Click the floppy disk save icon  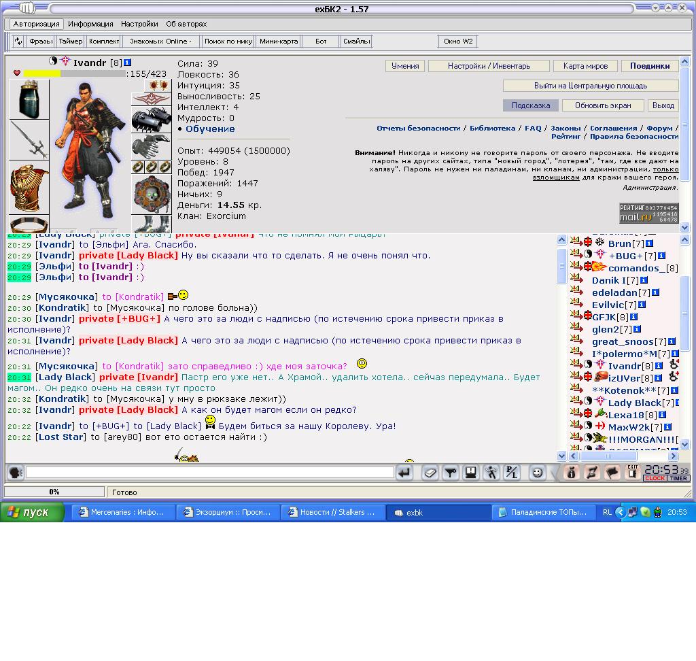click(471, 473)
